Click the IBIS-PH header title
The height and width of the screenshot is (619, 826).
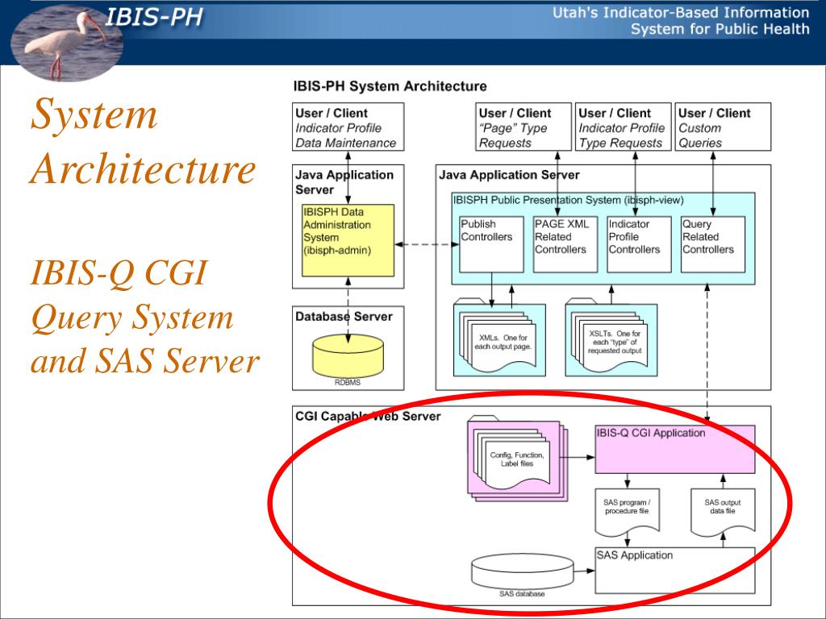[x=154, y=18]
